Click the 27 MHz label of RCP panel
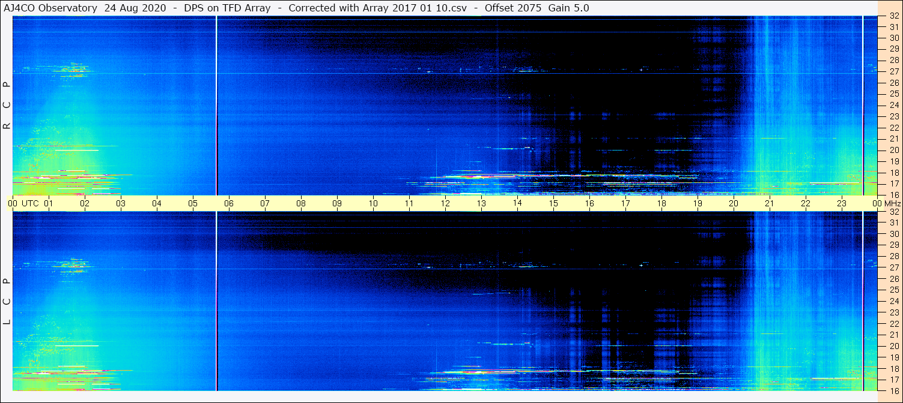The height and width of the screenshot is (403, 903). [894, 71]
